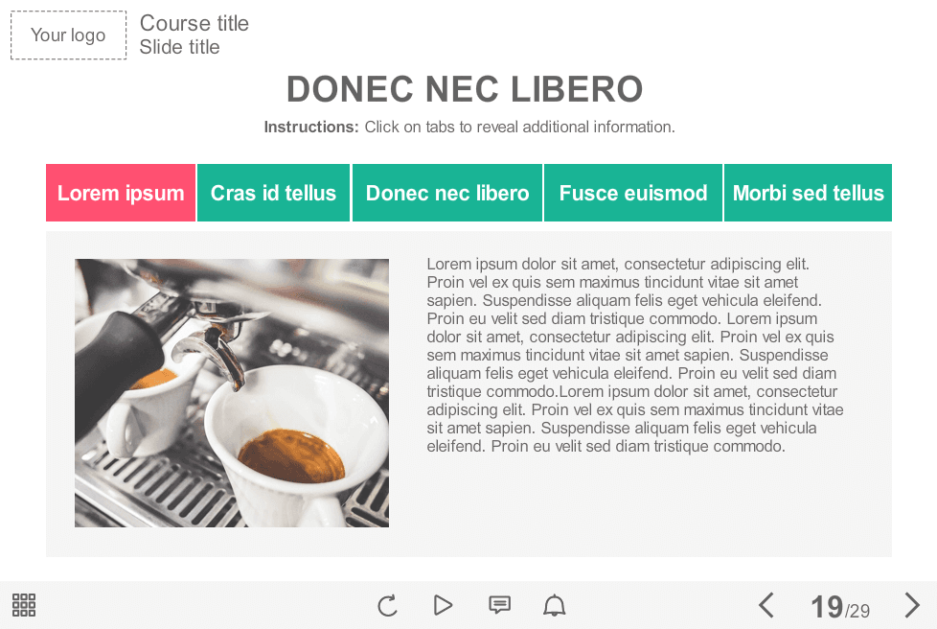This screenshot has width=937, height=629.
Task: Click the slide counter 19/29
Action: (x=840, y=607)
